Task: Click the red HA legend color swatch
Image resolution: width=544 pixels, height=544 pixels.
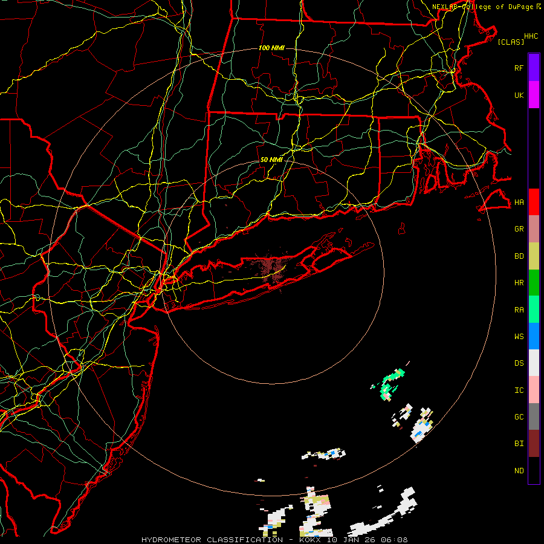Action: [534, 202]
